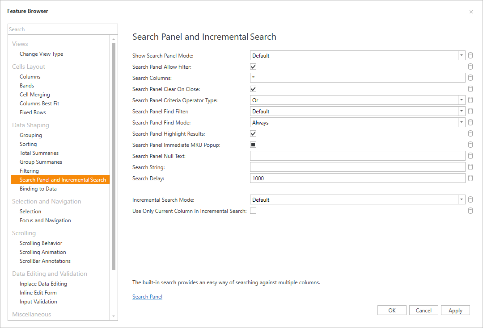Select Filtering in the feature list
Viewport: 483px width, 328px height.
[x=29, y=171]
